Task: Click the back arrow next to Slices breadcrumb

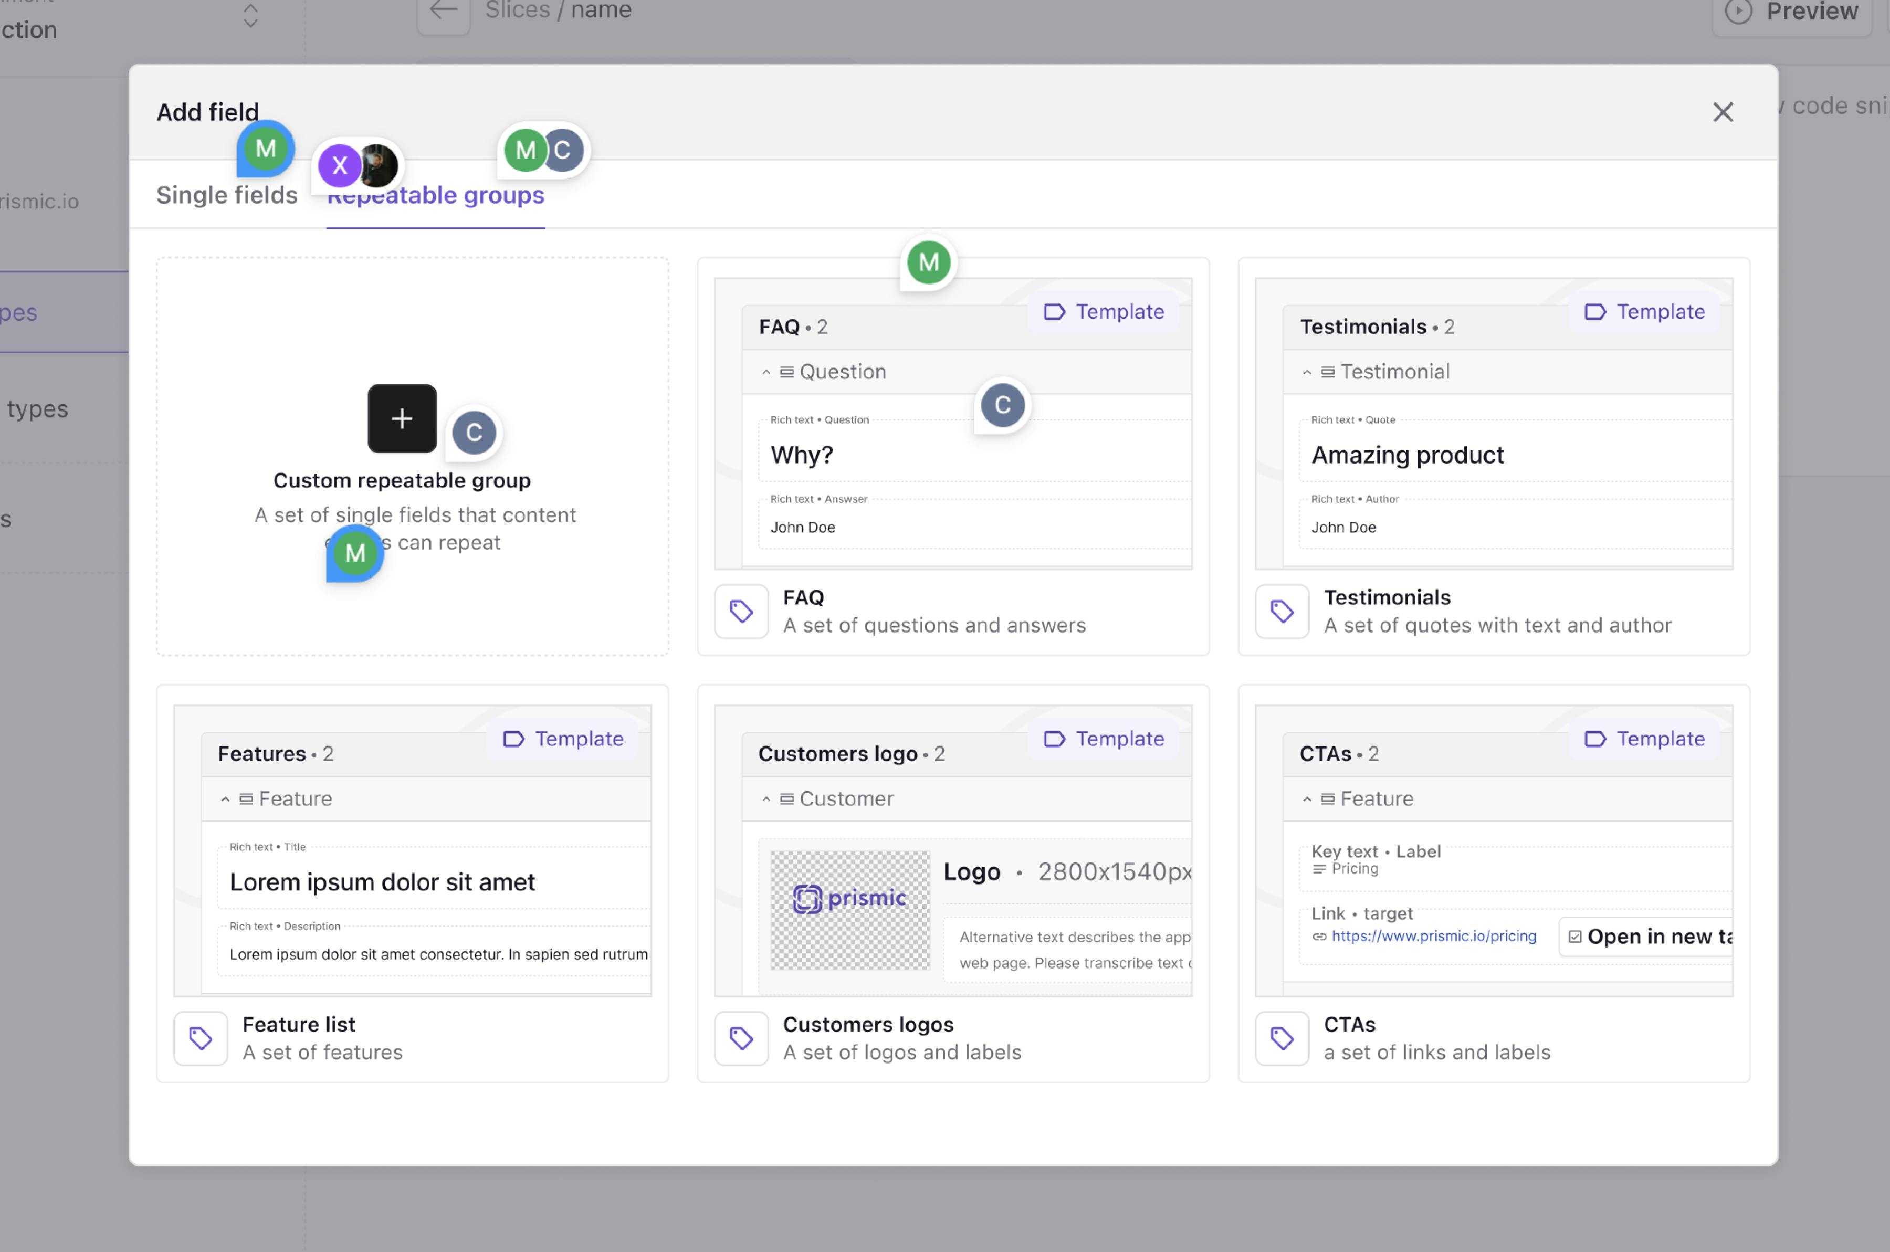Action: 443,11
